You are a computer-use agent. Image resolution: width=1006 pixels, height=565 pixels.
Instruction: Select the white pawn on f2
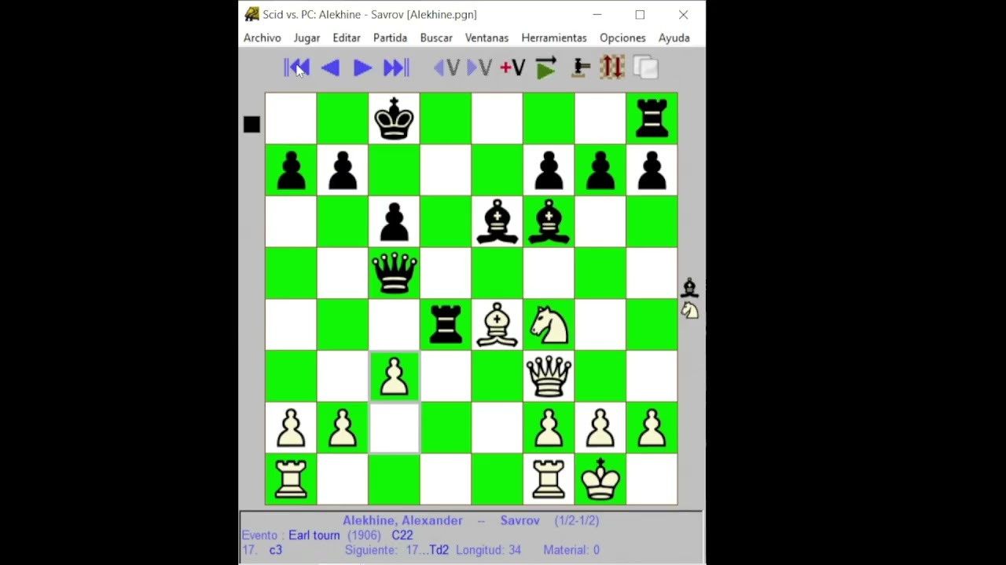coord(549,428)
